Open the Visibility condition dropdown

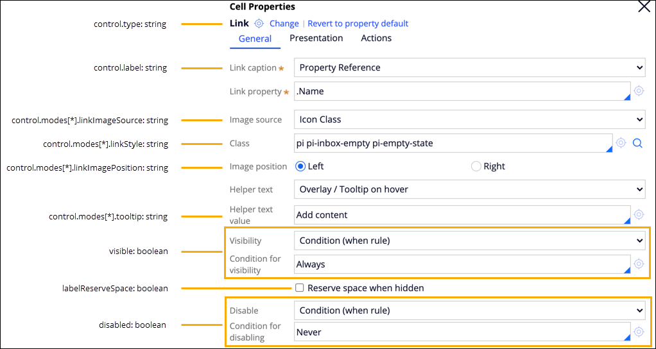click(469, 241)
